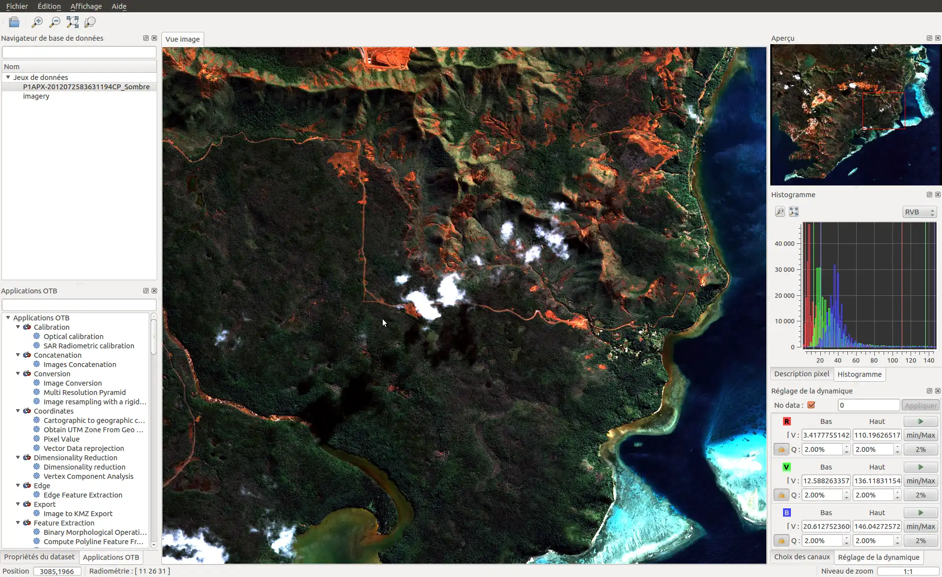Switch to the Vue image tab

pyautogui.click(x=182, y=38)
